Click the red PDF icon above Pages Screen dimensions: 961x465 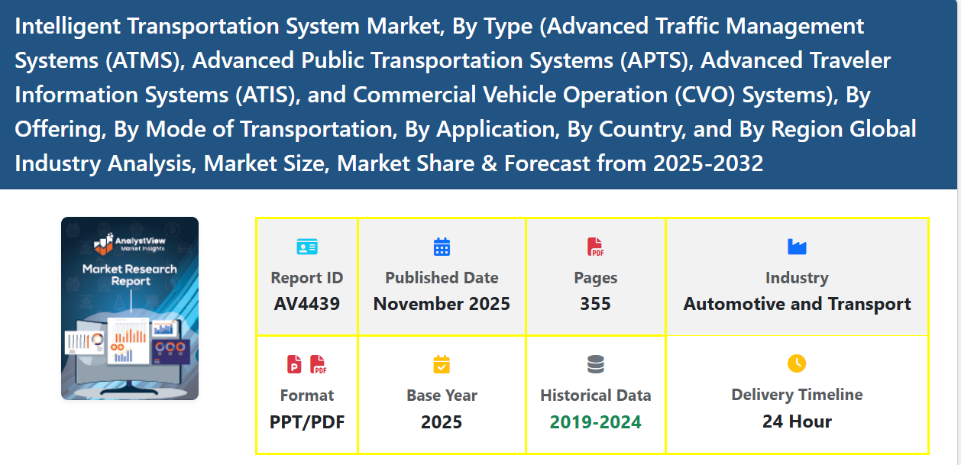595,247
